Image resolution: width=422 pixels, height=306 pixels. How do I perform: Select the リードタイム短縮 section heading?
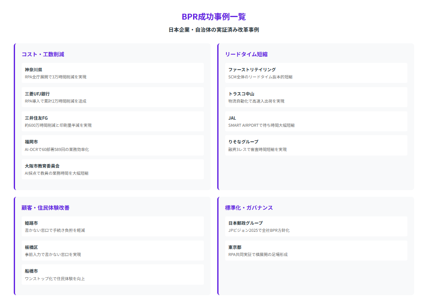point(246,54)
